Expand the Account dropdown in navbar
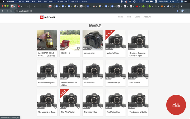This screenshot has width=190, height=119. (x=148, y=17)
